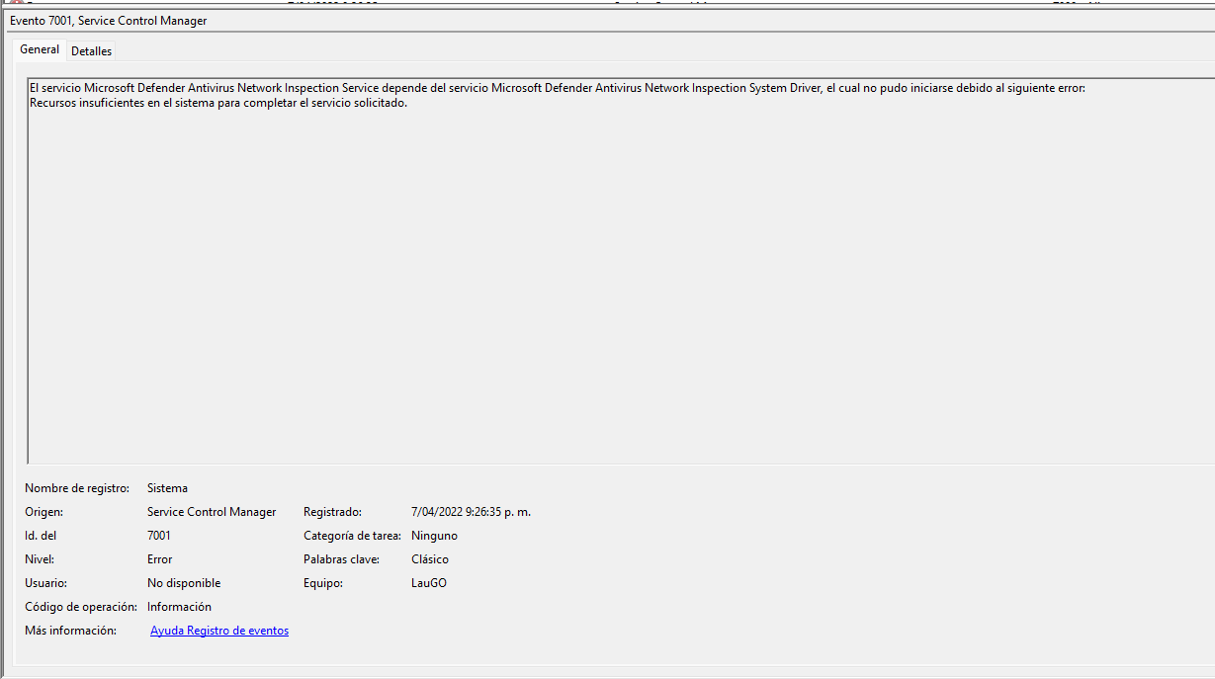Select the 'Sistema' log name value
The image size is (1215, 679).
coord(167,488)
